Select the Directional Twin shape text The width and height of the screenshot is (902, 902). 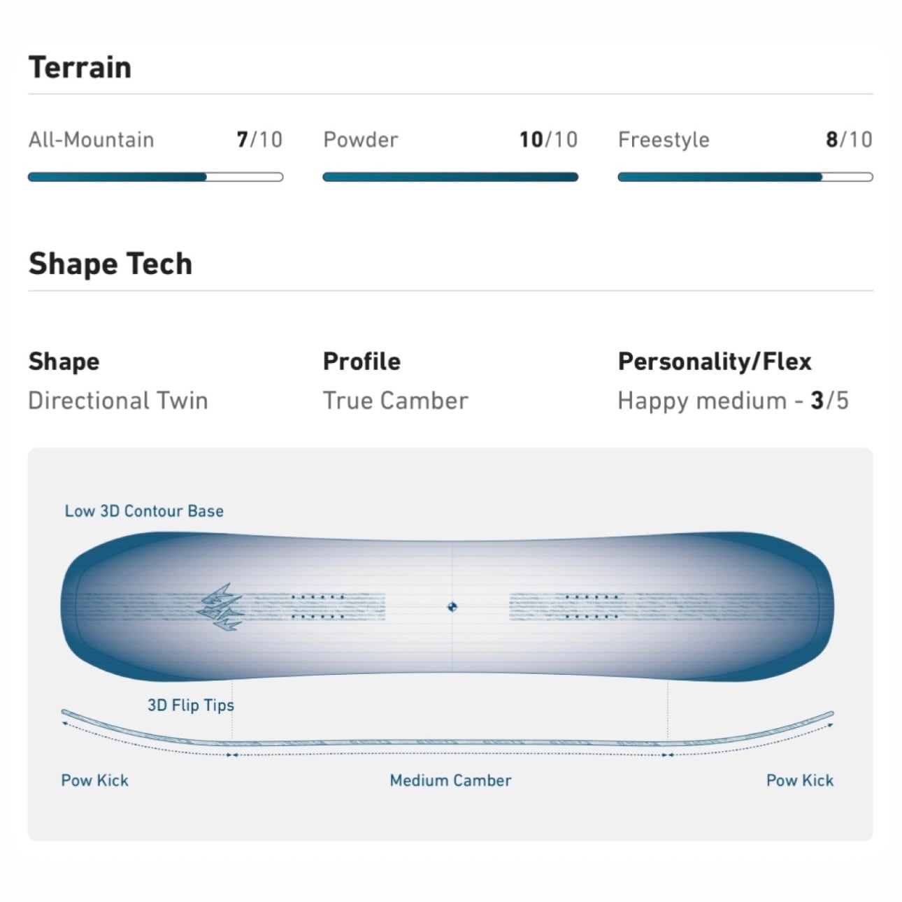click(x=118, y=401)
